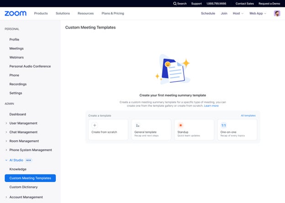Viewport: 285px width, 203px height.
Task: Choose the Standup template card
Action: pyautogui.click(x=194, y=129)
